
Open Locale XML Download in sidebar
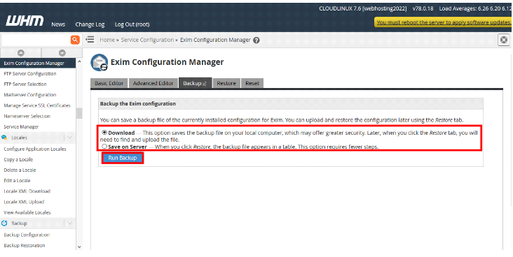point(27,191)
